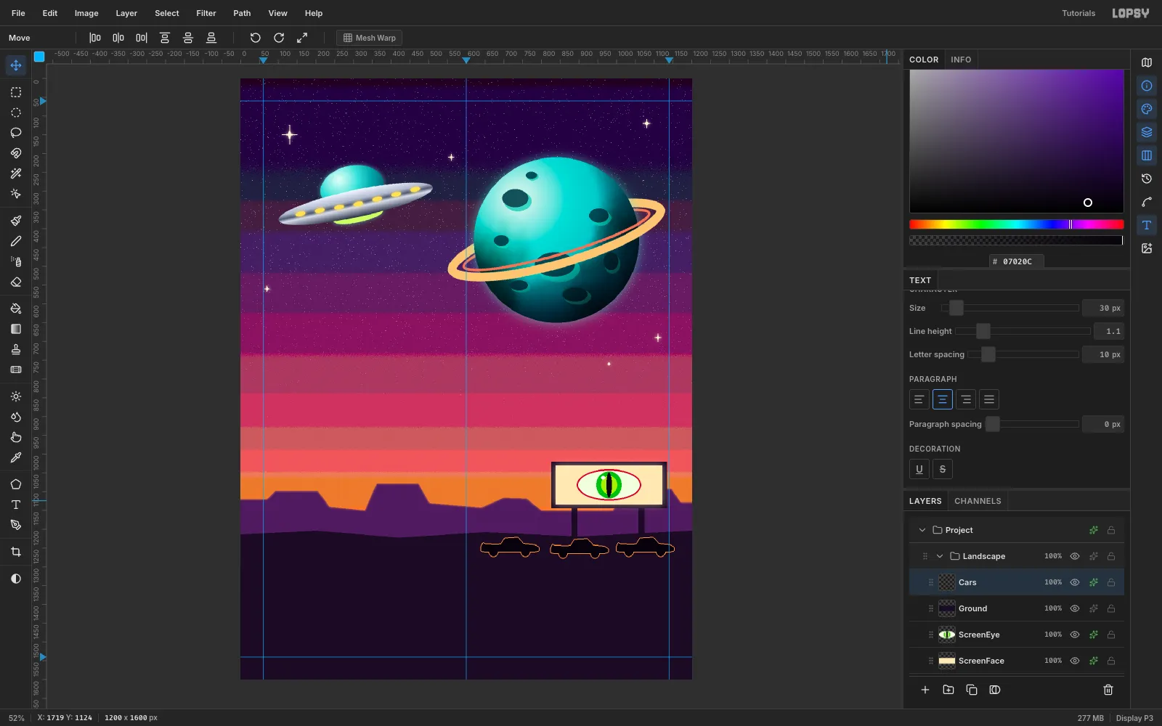This screenshot has height=726, width=1162.
Task: Select the paintbrush tool
Action: [16, 221]
